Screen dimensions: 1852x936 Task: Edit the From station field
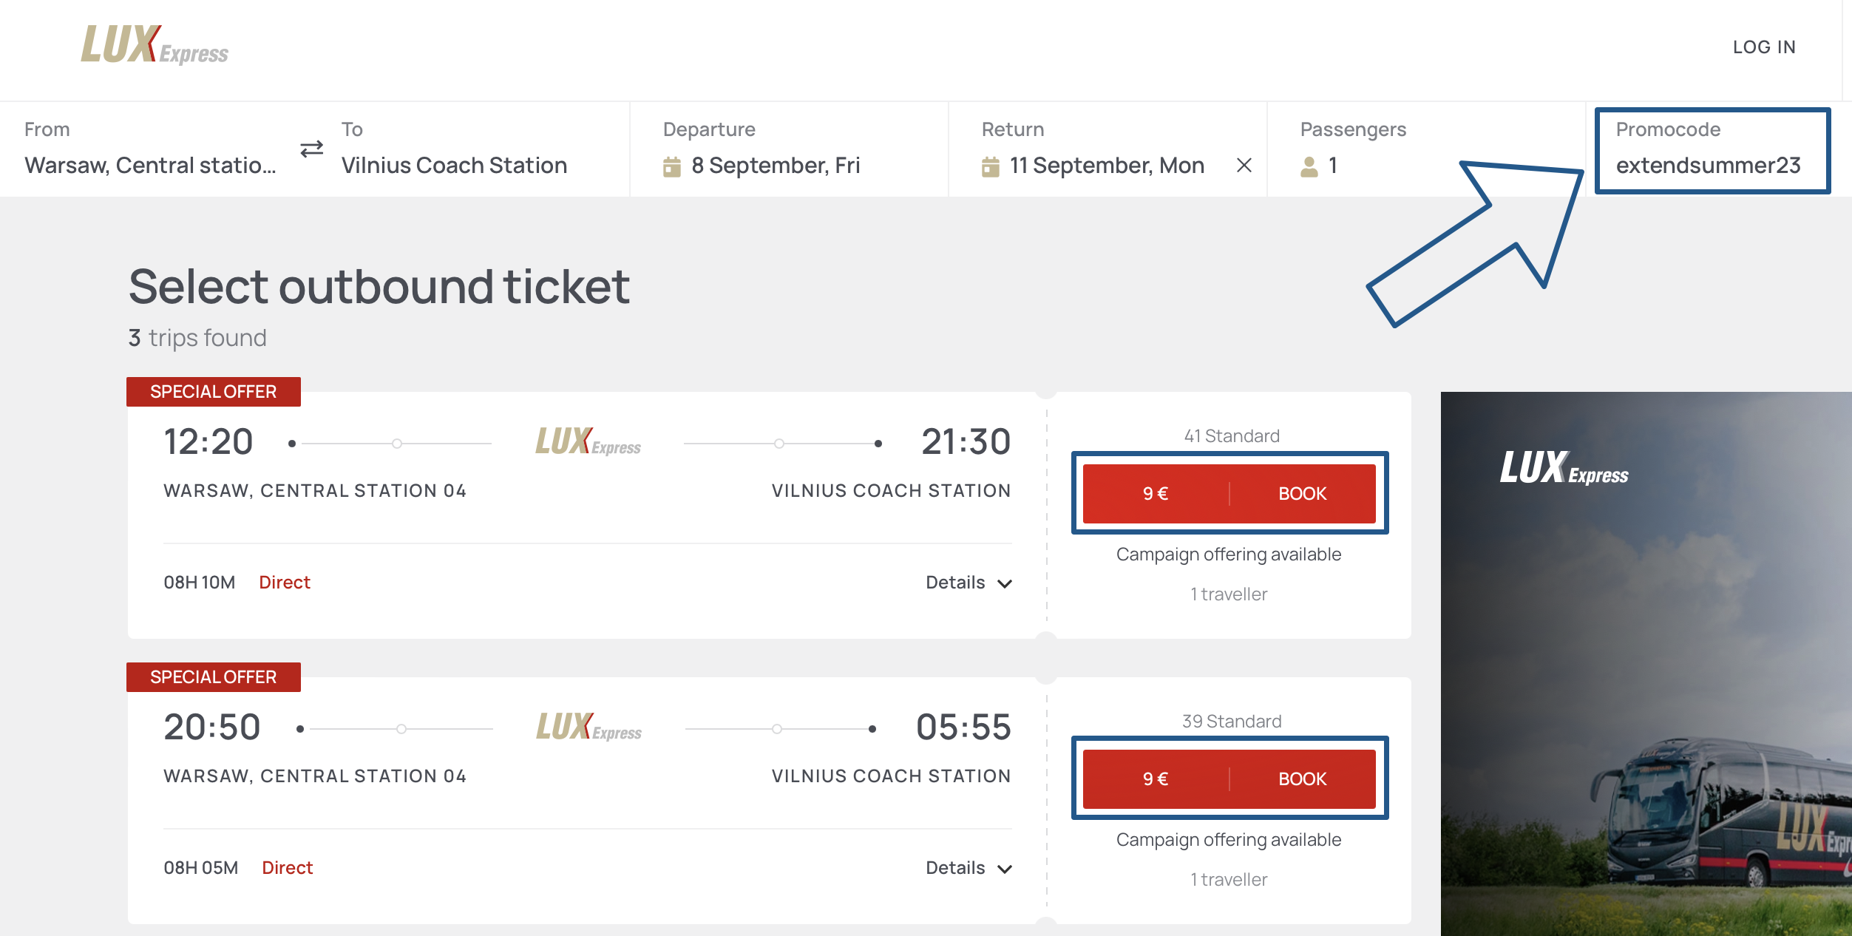(150, 165)
